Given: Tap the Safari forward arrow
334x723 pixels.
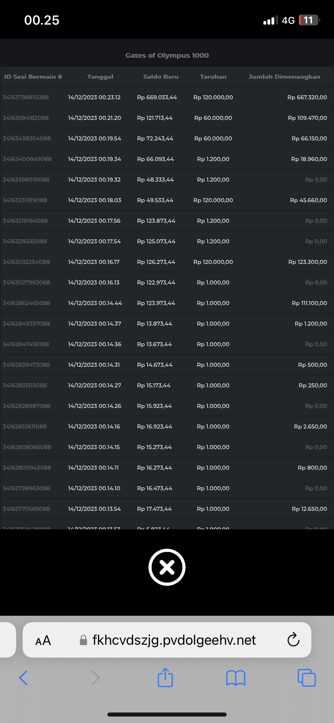Looking at the screenshot, I should click(95, 678).
